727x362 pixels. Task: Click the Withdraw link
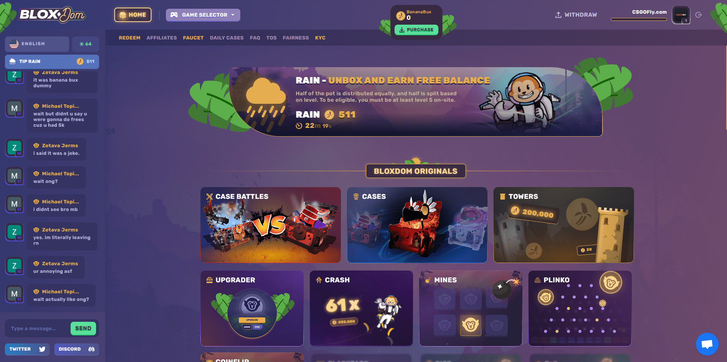(576, 15)
